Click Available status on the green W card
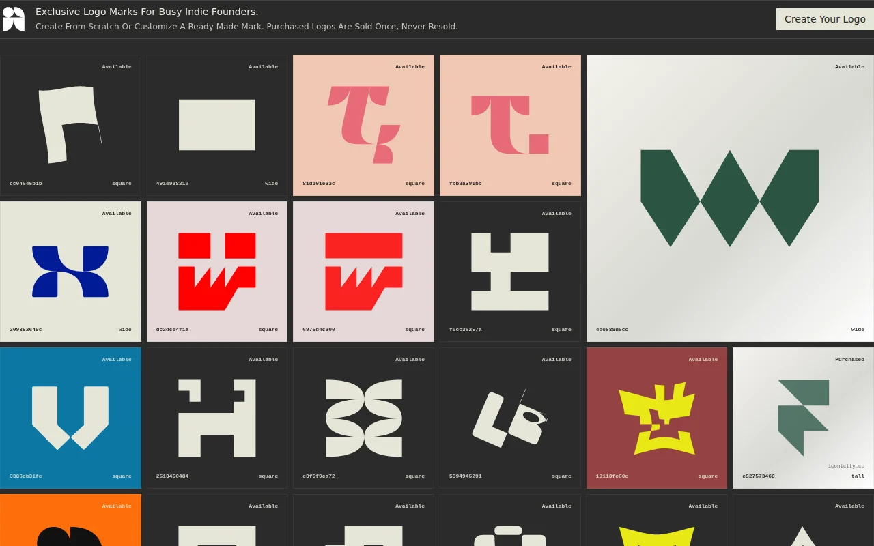 click(x=849, y=67)
